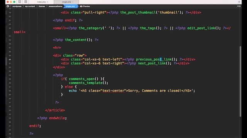Click on the 'endif;' statement near top
This screenshot has height=138, width=247.
pos(71,20)
